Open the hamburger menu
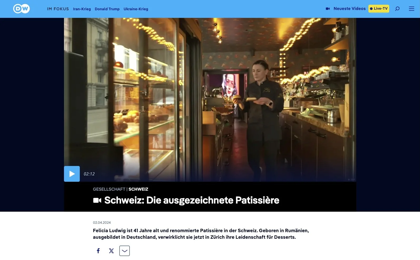Viewport: 420px width, 260px height. tap(411, 9)
